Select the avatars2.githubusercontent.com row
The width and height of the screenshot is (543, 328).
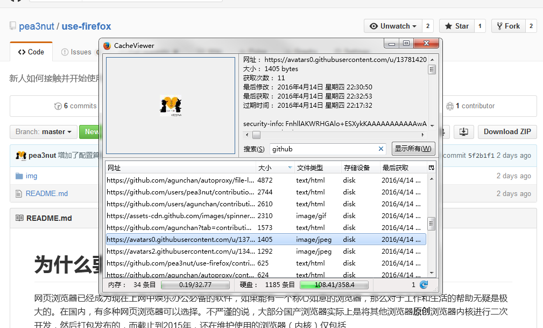266,251
